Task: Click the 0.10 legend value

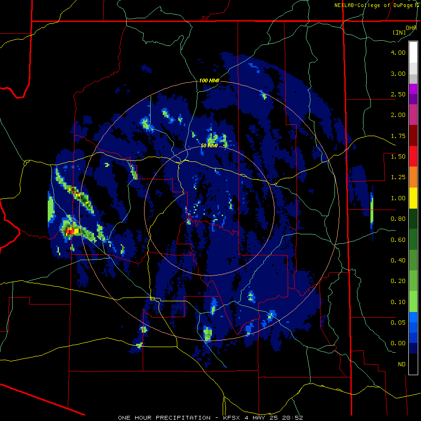Action: tap(398, 302)
